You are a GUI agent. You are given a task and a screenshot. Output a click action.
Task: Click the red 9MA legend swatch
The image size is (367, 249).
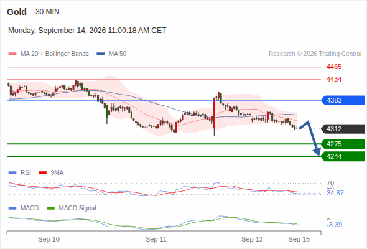[42, 173]
